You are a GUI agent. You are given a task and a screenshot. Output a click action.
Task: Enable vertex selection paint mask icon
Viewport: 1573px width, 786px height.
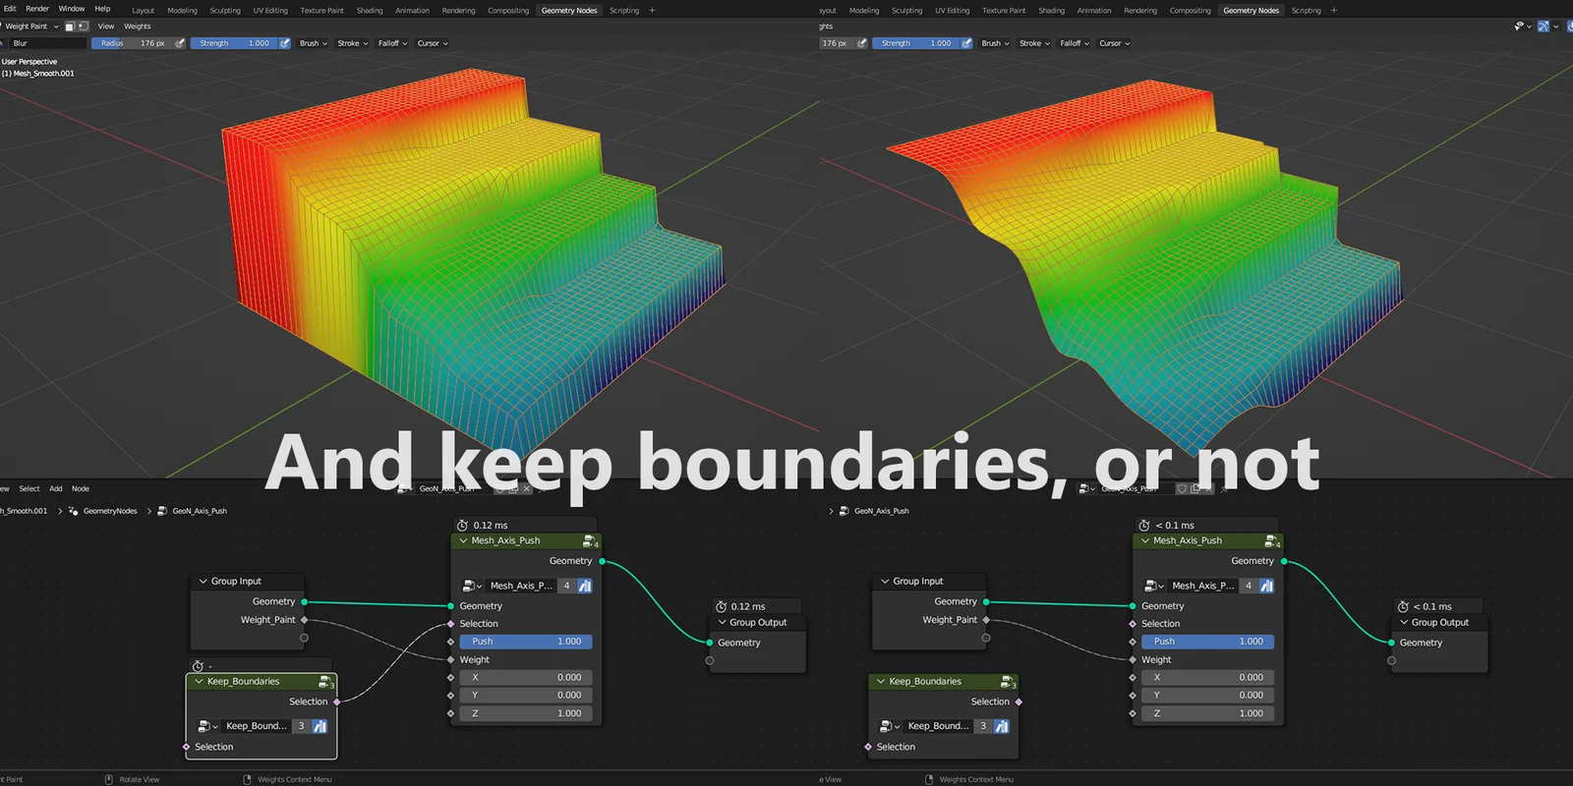coord(83,27)
